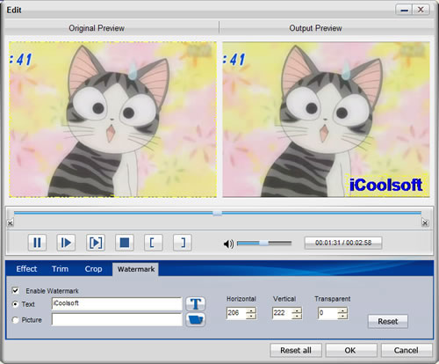This screenshot has height=364, width=439.
Task: Play the selected trim segment
Action: tap(96, 243)
